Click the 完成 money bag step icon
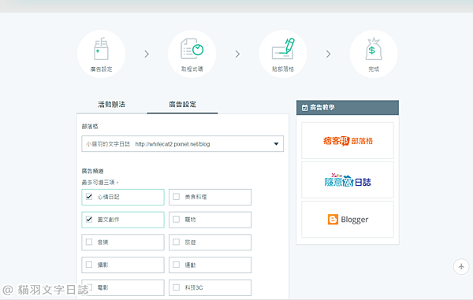Image resolution: width=473 pixels, height=300 pixels. click(374, 54)
